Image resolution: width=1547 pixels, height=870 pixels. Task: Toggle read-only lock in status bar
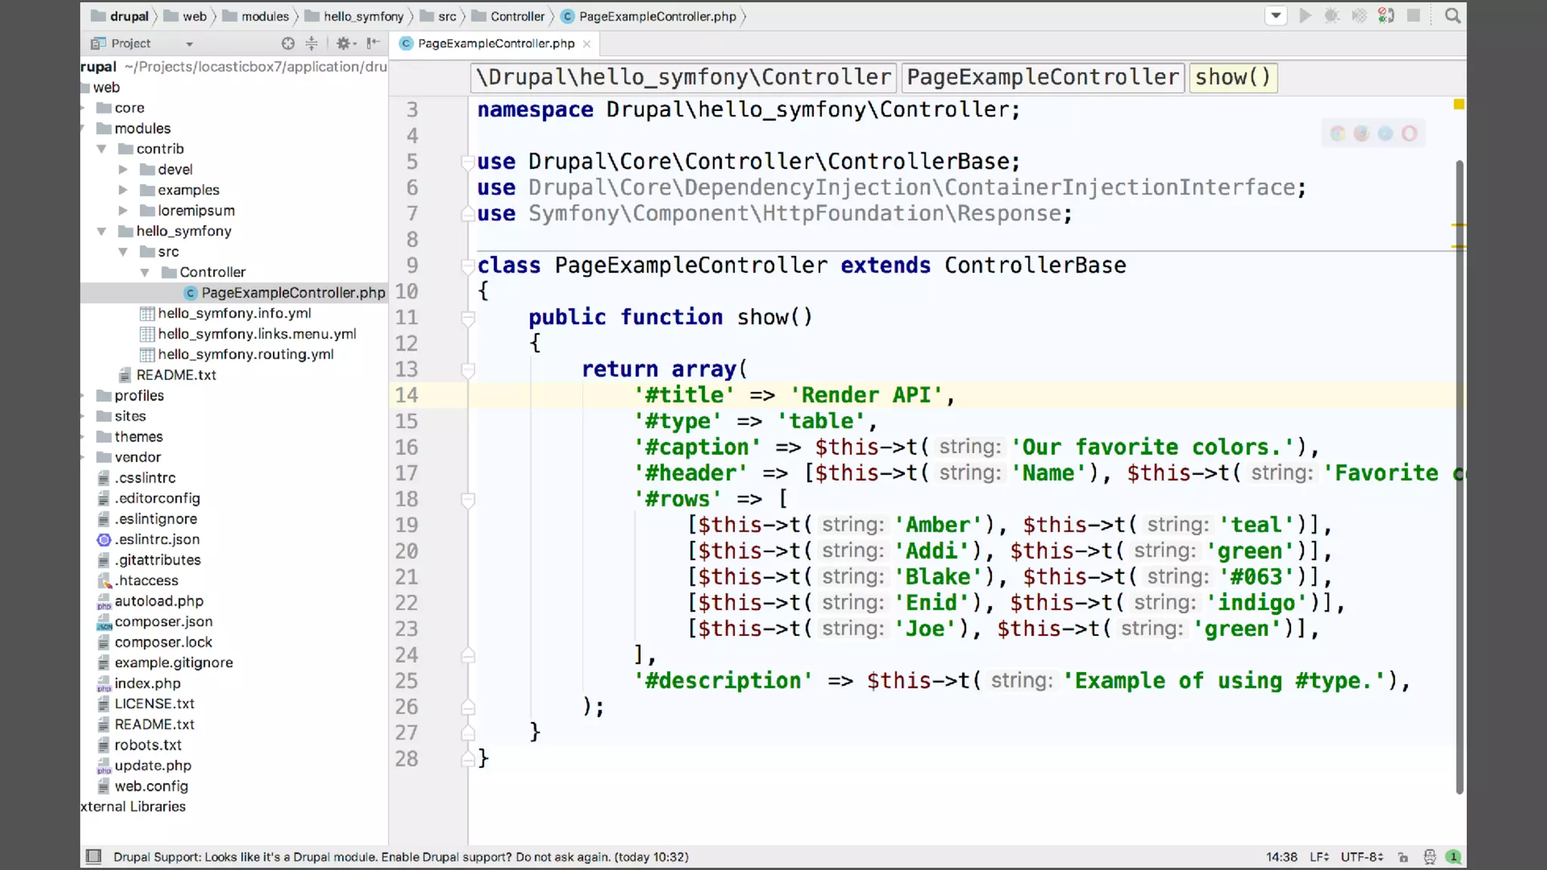click(1403, 856)
